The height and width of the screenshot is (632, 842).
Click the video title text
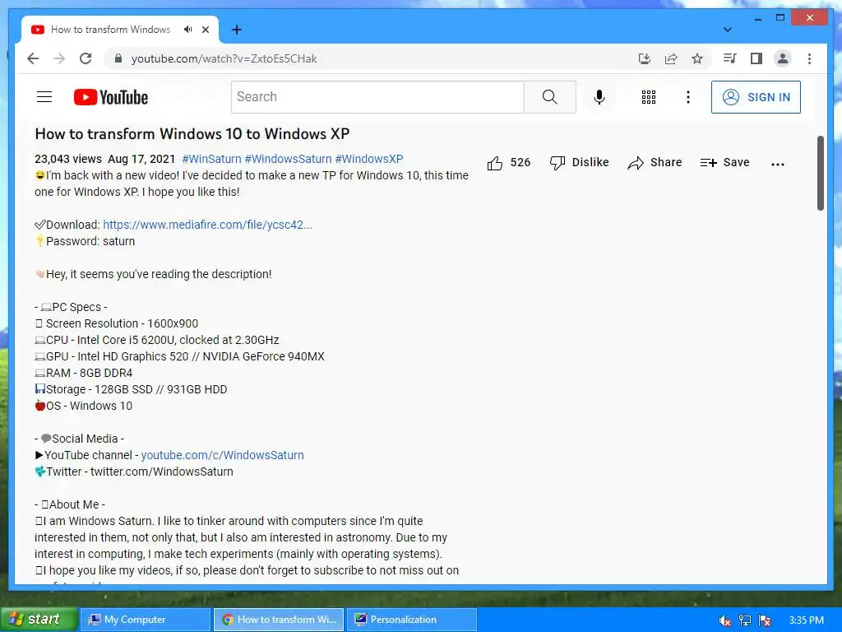pos(192,133)
